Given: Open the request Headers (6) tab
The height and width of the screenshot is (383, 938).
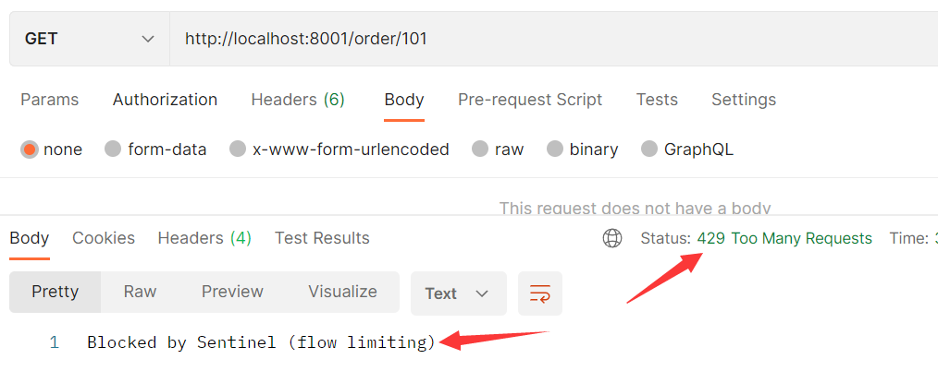Looking at the screenshot, I should pos(298,100).
